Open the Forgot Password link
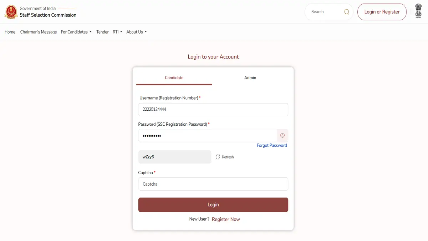Screen dimensions: 428x241 coord(272,145)
